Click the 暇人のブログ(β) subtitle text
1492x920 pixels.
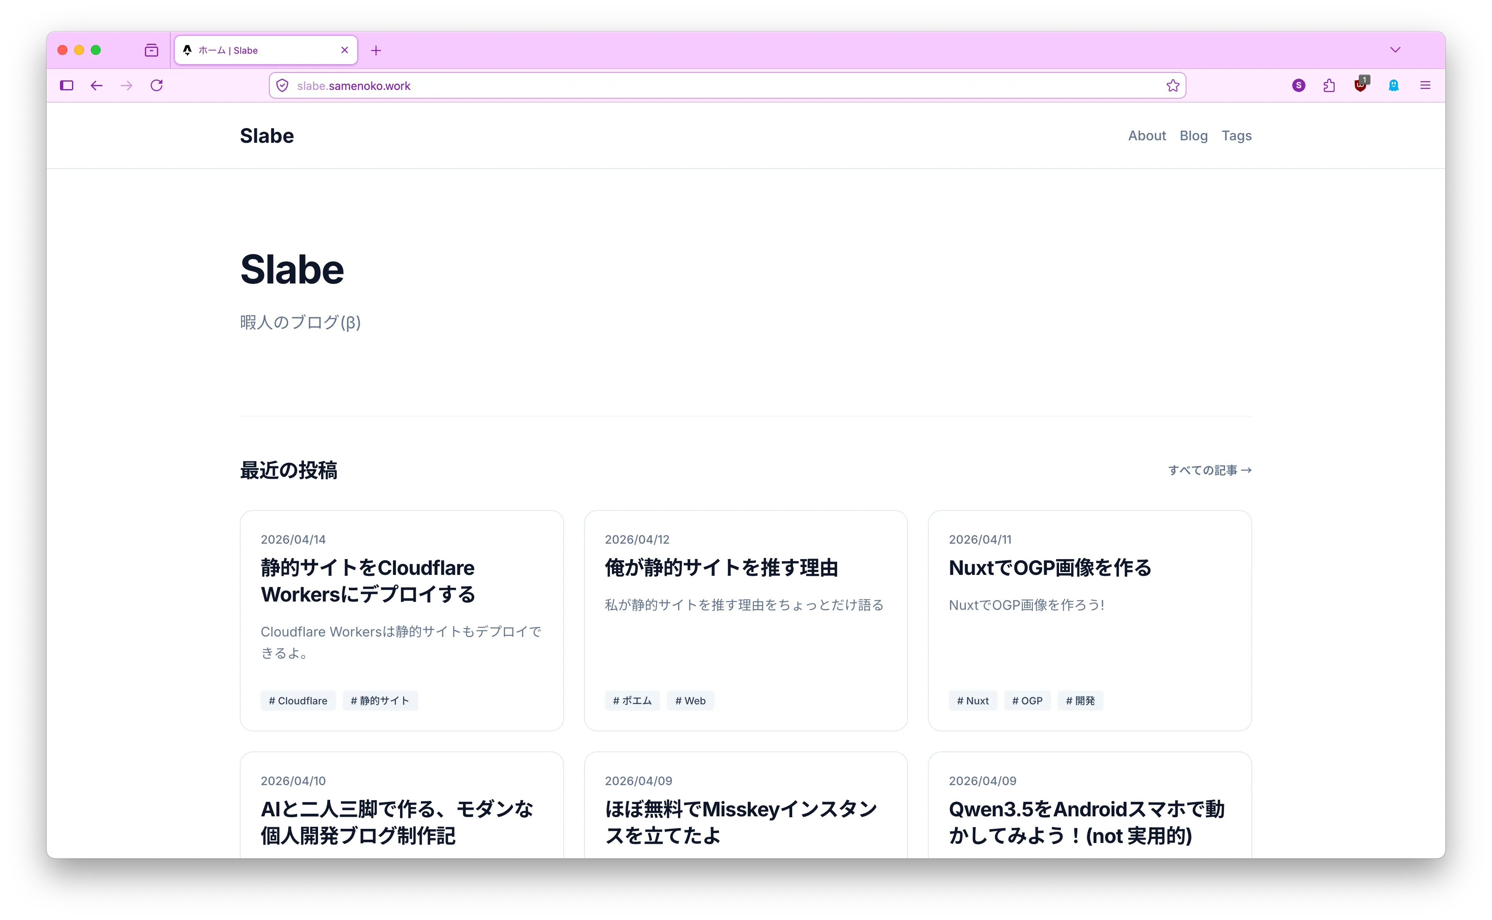coord(300,323)
